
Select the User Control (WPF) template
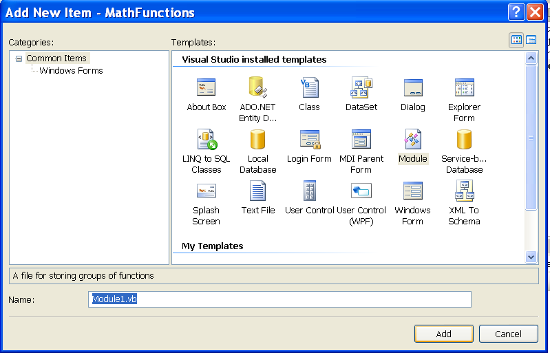pos(361,191)
